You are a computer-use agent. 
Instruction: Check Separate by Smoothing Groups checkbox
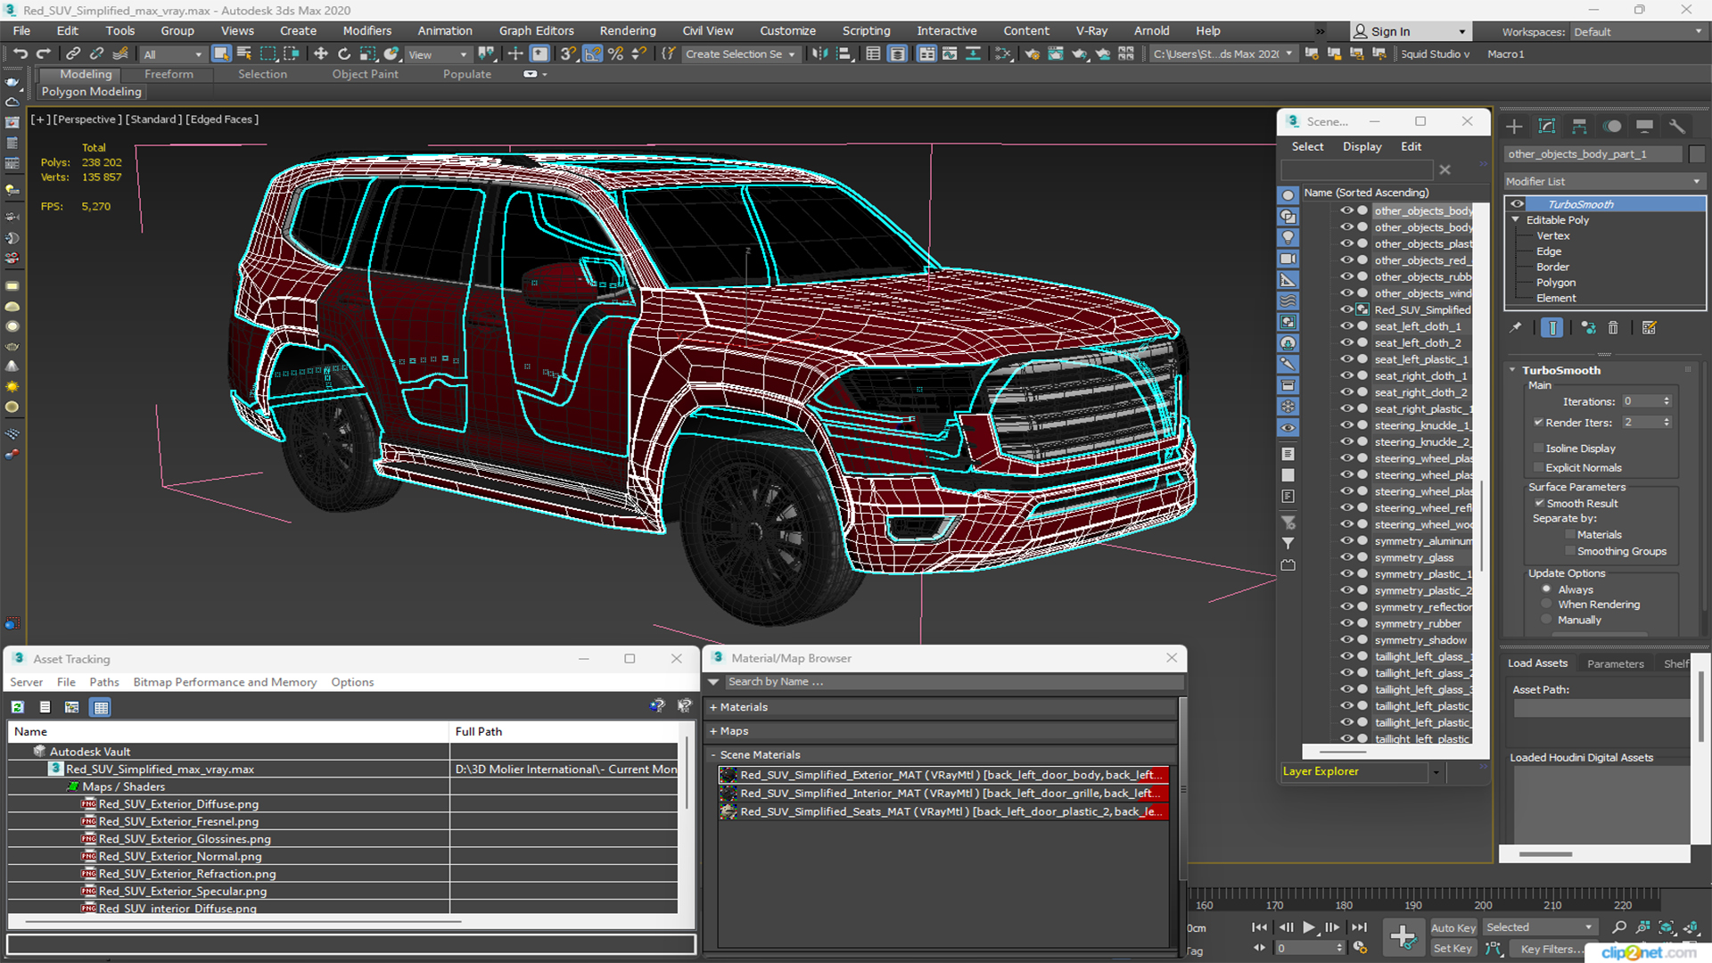[x=1569, y=552]
